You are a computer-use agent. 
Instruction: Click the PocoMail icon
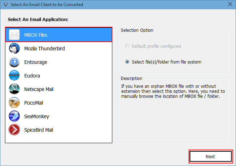tap(14, 103)
